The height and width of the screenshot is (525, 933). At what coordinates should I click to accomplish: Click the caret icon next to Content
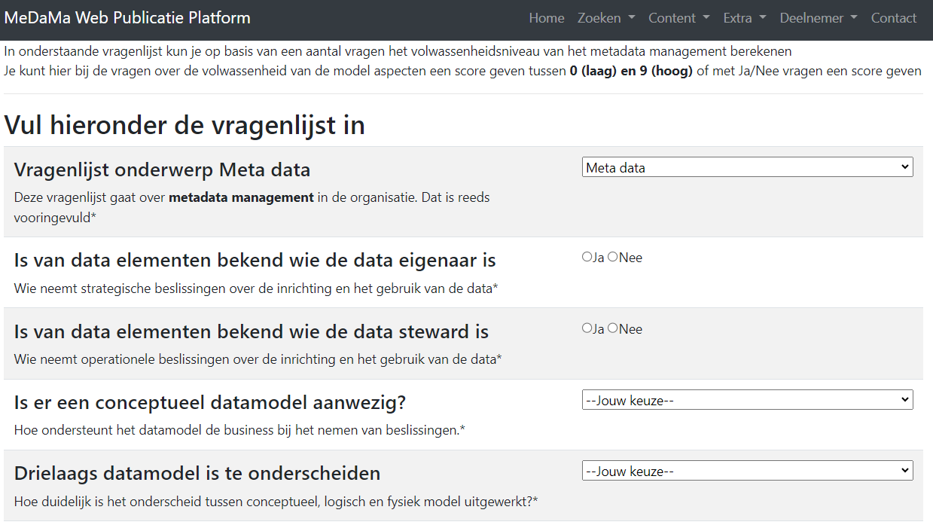click(x=706, y=17)
